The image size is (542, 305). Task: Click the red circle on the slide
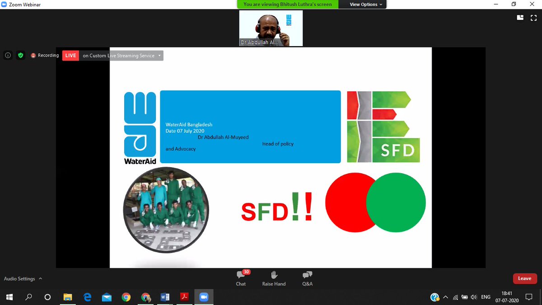point(348,202)
